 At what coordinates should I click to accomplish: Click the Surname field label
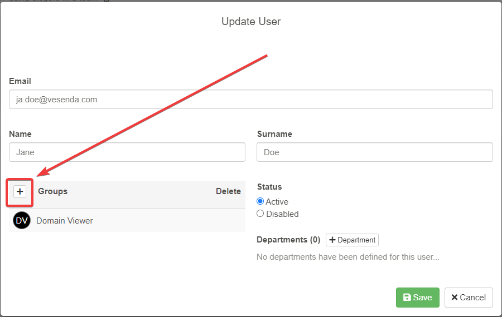point(274,134)
